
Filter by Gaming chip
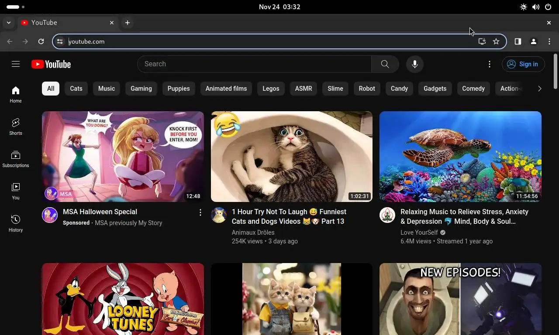tap(141, 89)
